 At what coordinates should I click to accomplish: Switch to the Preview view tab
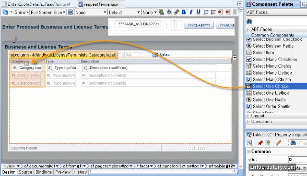point(63,172)
